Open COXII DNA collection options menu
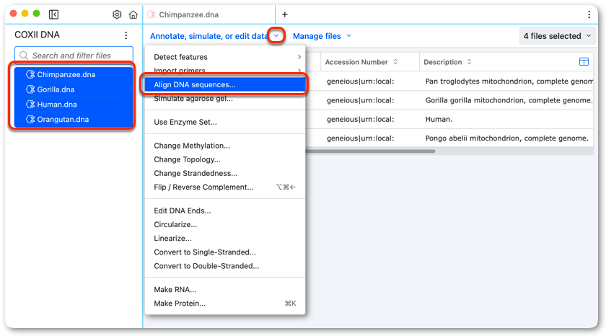Screen dimensions: 606x336 pos(126,35)
